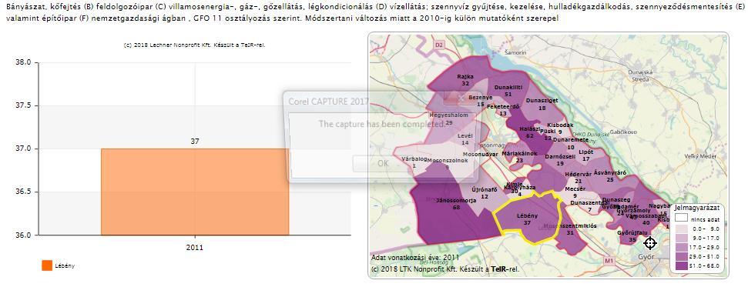This screenshot has height=287, width=748.
Task: Click the Feketeerdő 13 map label
Action: coord(503,110)
